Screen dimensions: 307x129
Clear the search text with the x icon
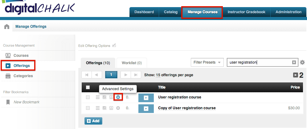tap(294, 62)
